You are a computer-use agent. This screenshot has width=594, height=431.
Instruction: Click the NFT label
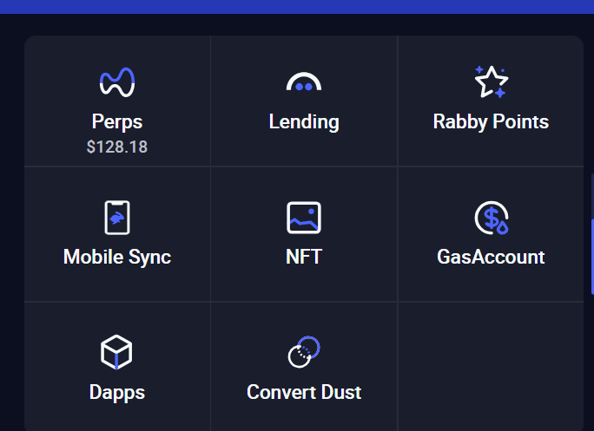304,257
